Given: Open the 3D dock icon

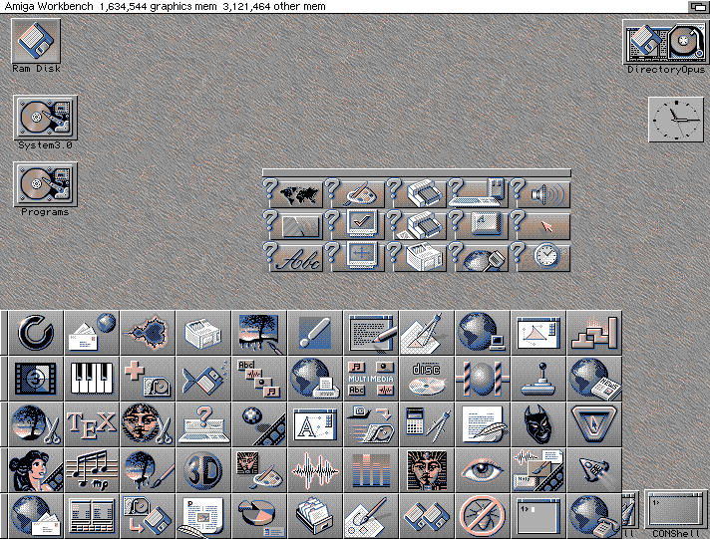Looking at the screenshot, I should 203,470.
